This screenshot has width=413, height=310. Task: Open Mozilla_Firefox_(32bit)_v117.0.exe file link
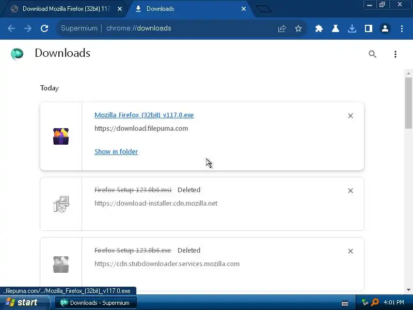[144, 115]
